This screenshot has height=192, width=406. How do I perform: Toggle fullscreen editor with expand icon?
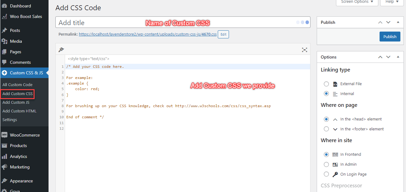click(x=305, y=50)
